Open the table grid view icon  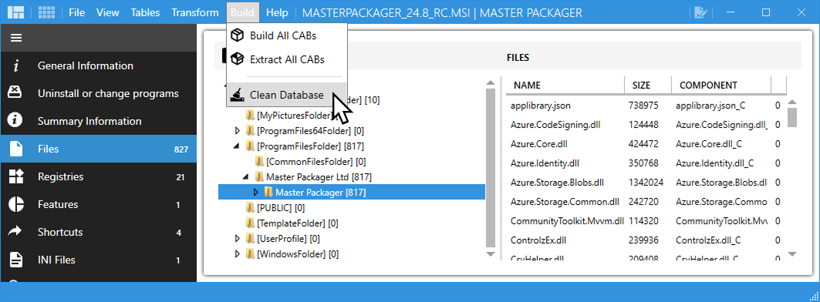pyautogui.click(x=46, y=12)
